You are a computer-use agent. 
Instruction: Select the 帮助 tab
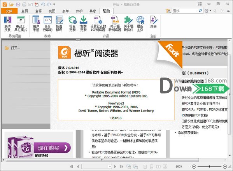coord(107,11)
